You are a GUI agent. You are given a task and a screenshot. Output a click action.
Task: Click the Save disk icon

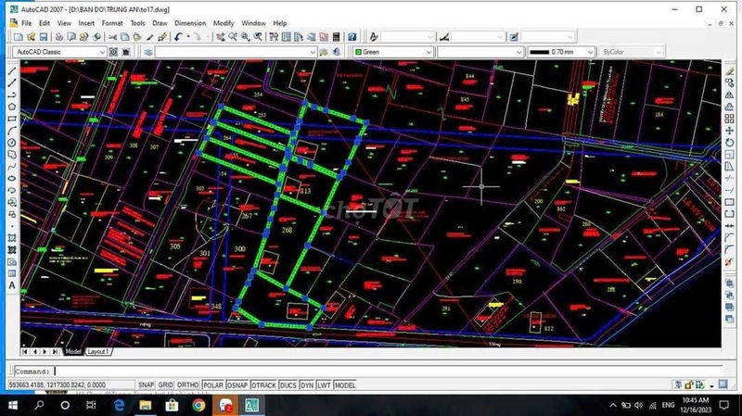pos(44,37)
